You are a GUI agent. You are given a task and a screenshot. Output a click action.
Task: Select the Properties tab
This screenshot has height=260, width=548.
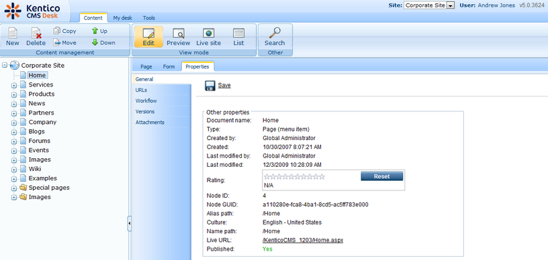(197, 66)
